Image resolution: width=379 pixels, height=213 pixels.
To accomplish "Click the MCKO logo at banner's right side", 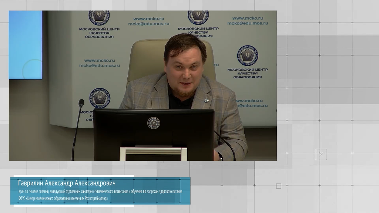I will point(247,55).
